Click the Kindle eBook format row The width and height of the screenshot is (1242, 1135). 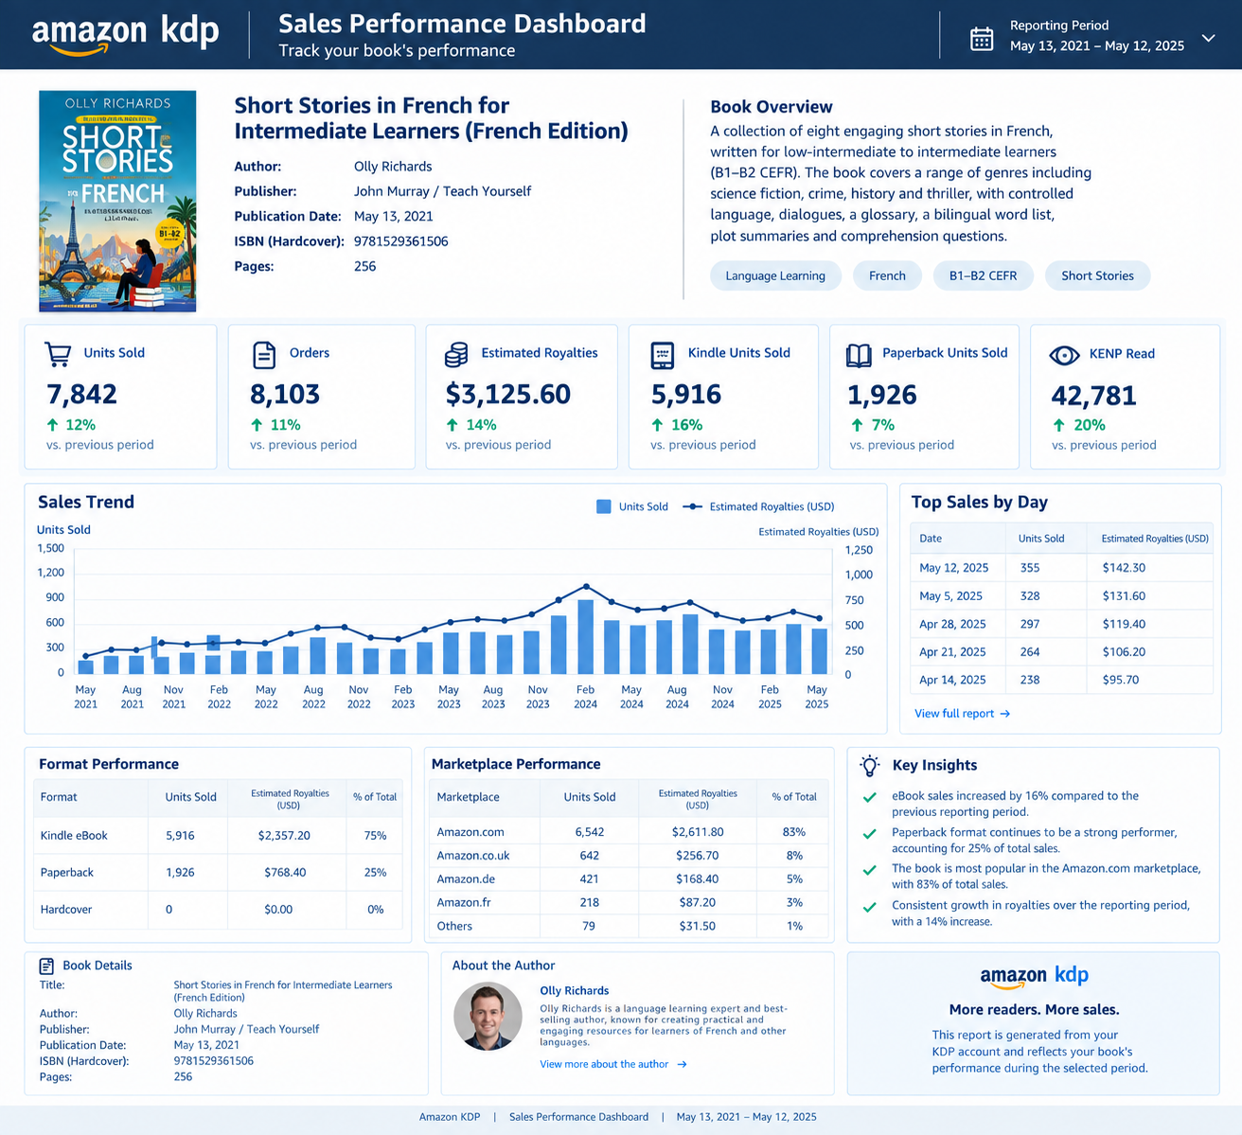(x=218, y=836)
